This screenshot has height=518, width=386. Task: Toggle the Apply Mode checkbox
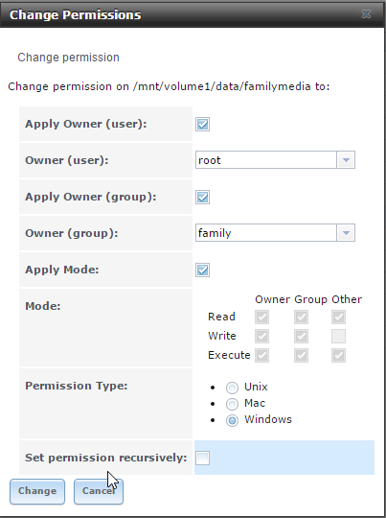point(202,270)
